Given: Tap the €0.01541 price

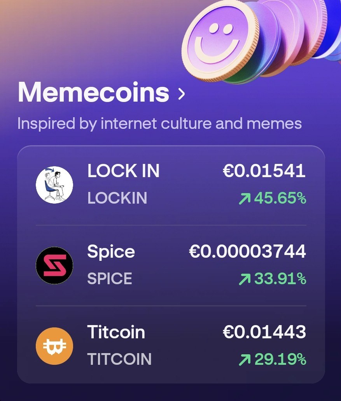Looking at the screenshot, I should [x=264, y=171].
